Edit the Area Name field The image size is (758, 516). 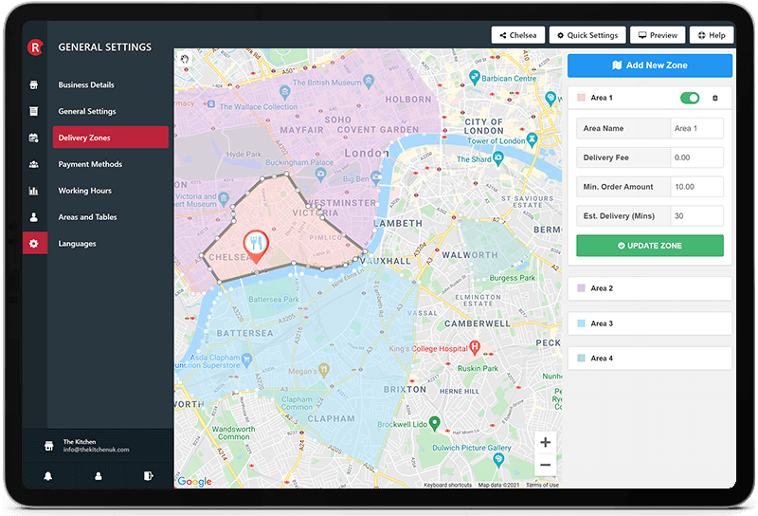(x=696, y=128)
